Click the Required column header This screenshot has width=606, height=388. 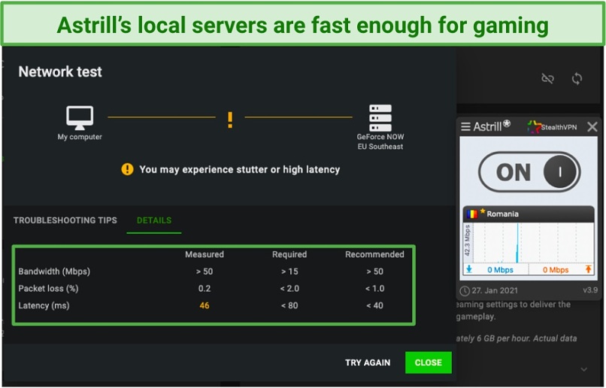pyautogui.click(x=289, y=254)
